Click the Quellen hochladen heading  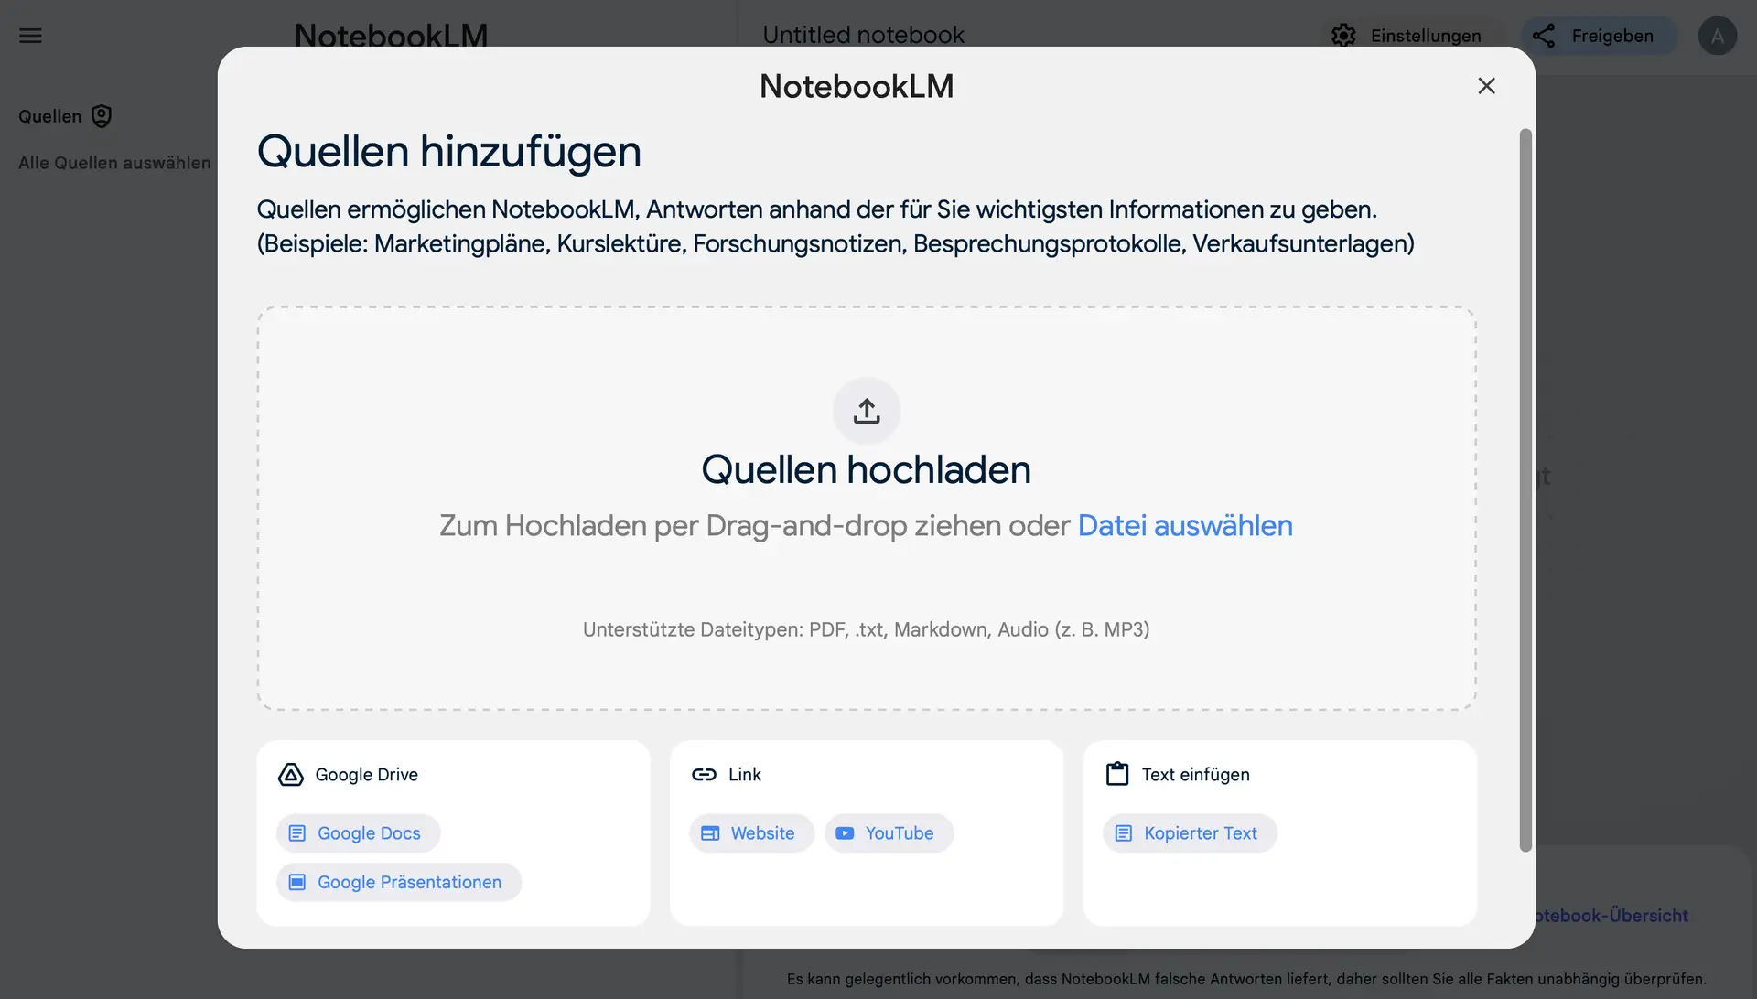coord(866,469)
